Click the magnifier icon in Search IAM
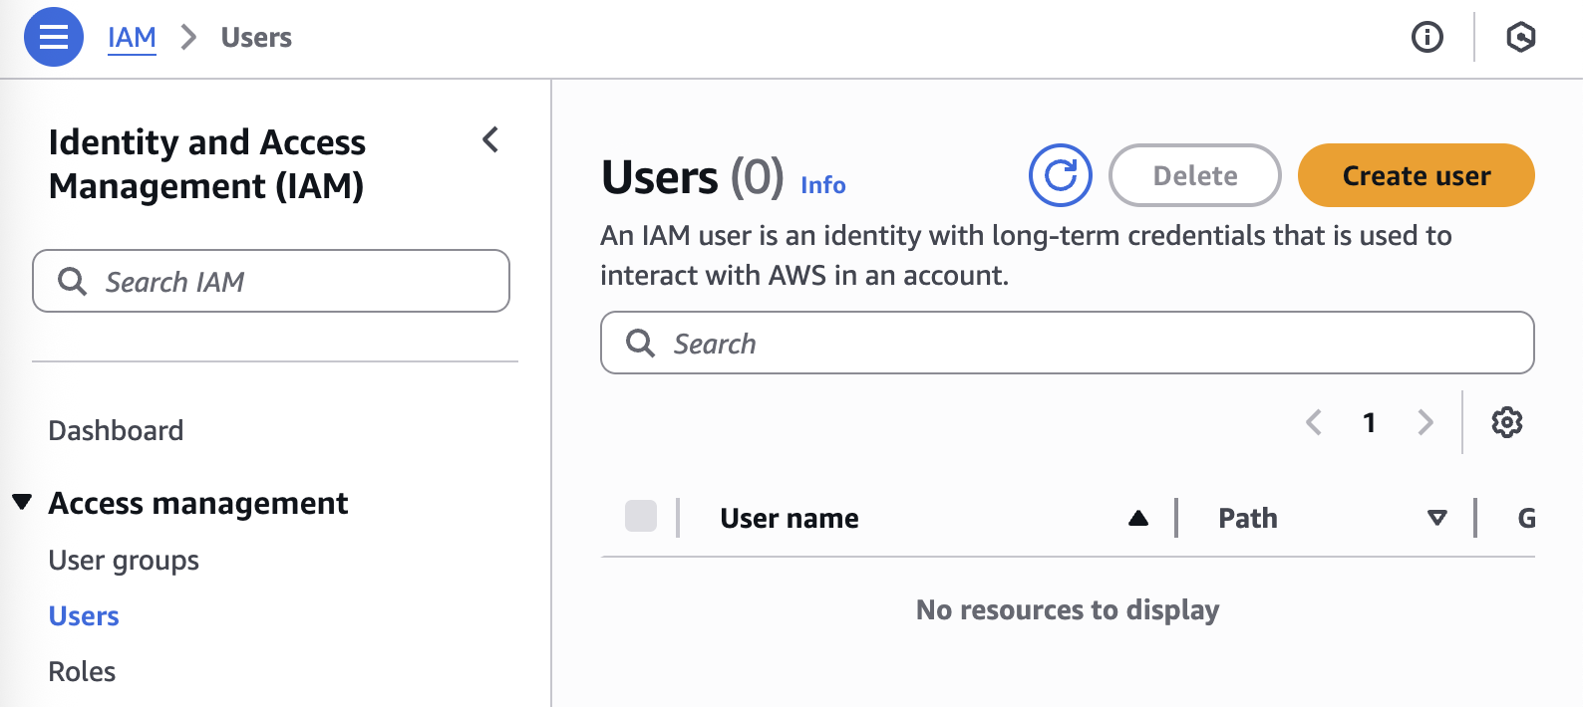The height and width of the screenshot is (707, 1583). click(72, 281)
